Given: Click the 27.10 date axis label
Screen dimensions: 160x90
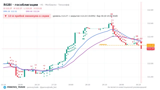Looking at the screenshot, I should [x=54, y=85].
